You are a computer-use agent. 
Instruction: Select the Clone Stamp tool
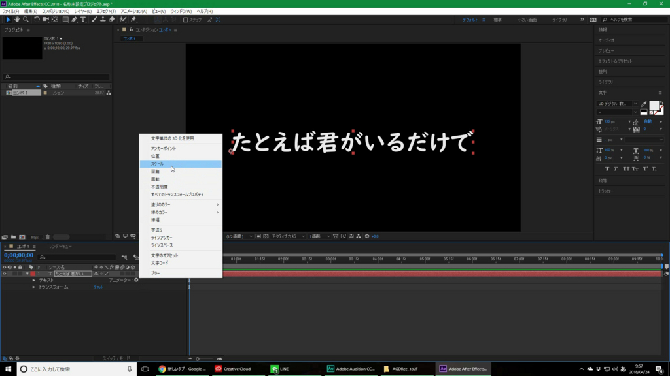(x=103, y=20)
